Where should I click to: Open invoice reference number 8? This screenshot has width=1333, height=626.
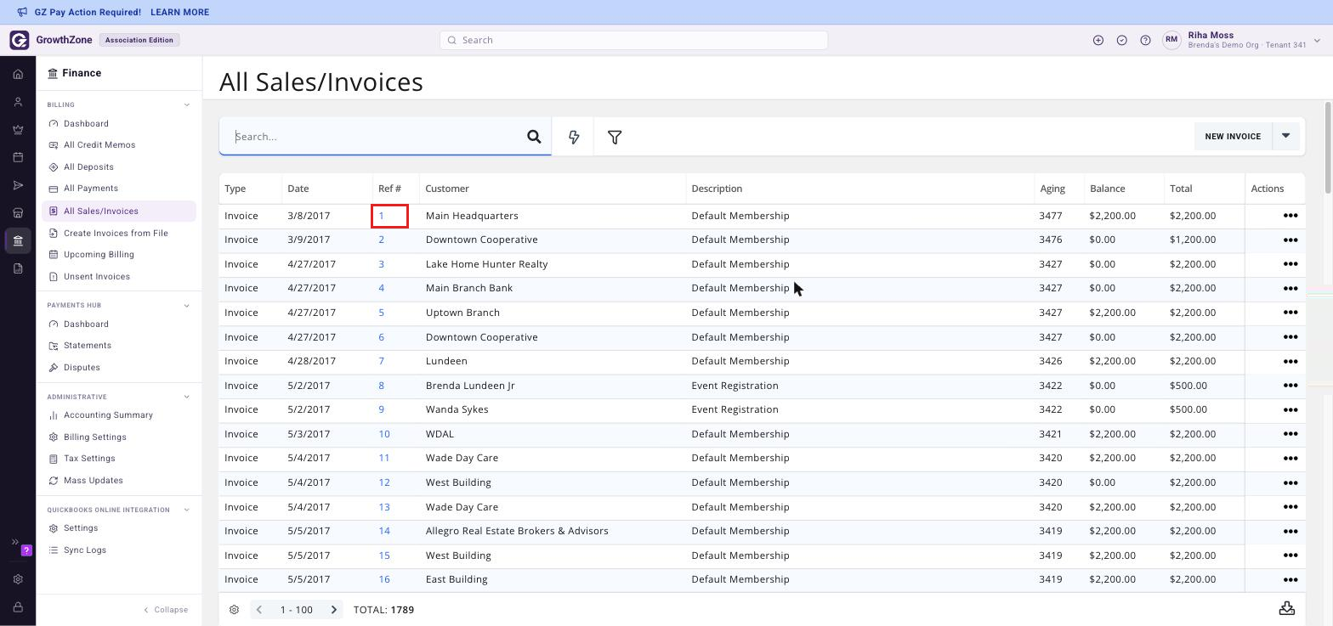(x=381, y=386)
